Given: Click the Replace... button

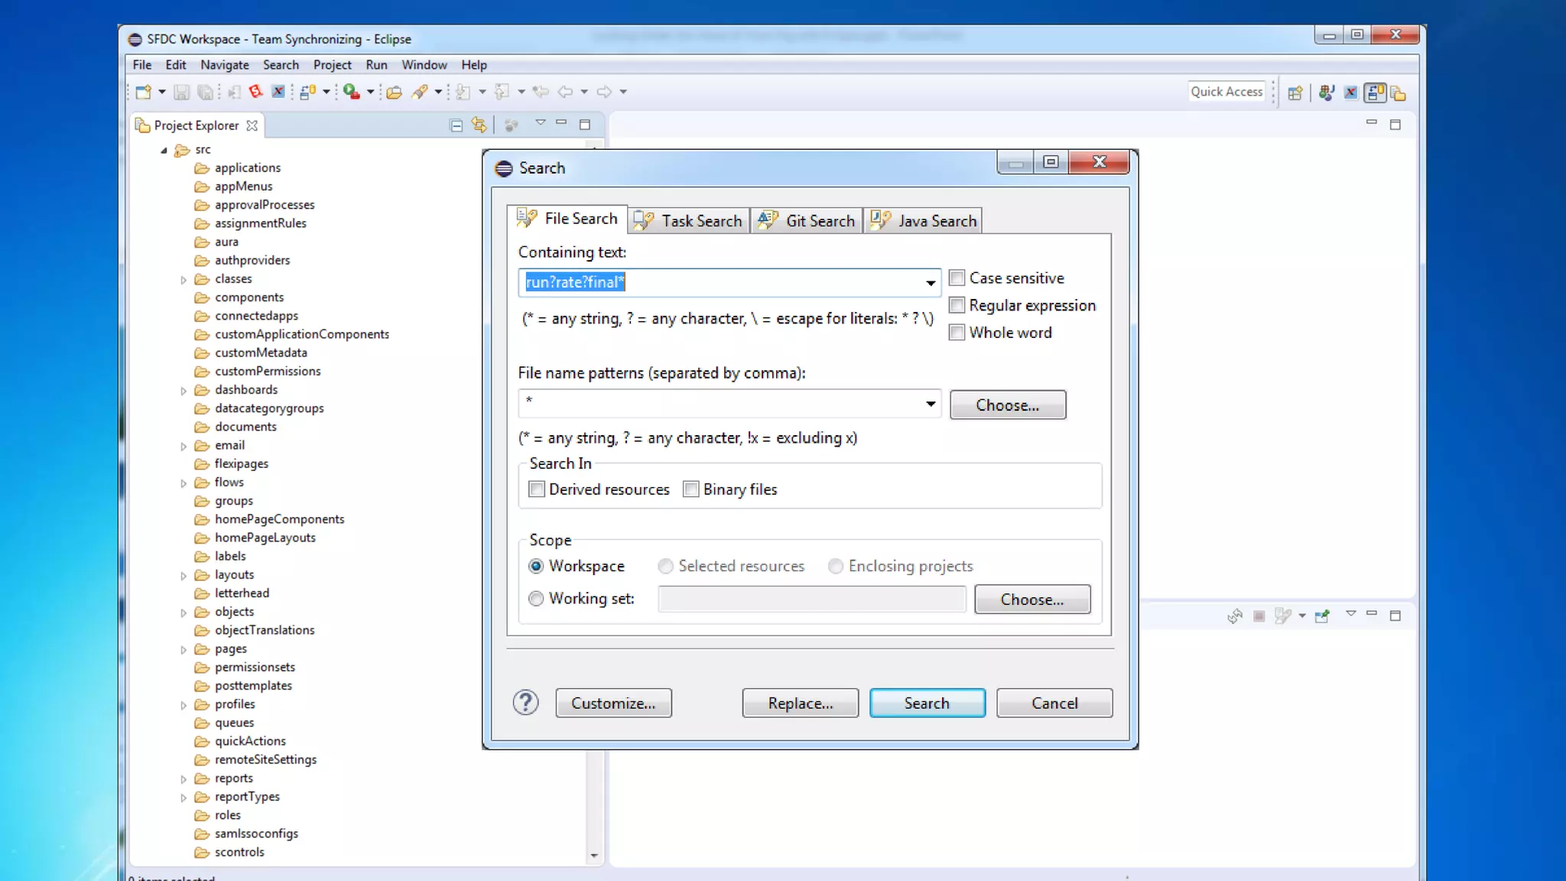Looking at the screenshot, I should click(800, 703).
